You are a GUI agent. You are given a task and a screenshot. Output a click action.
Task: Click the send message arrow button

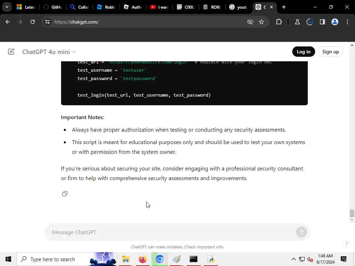click(301, 232)
